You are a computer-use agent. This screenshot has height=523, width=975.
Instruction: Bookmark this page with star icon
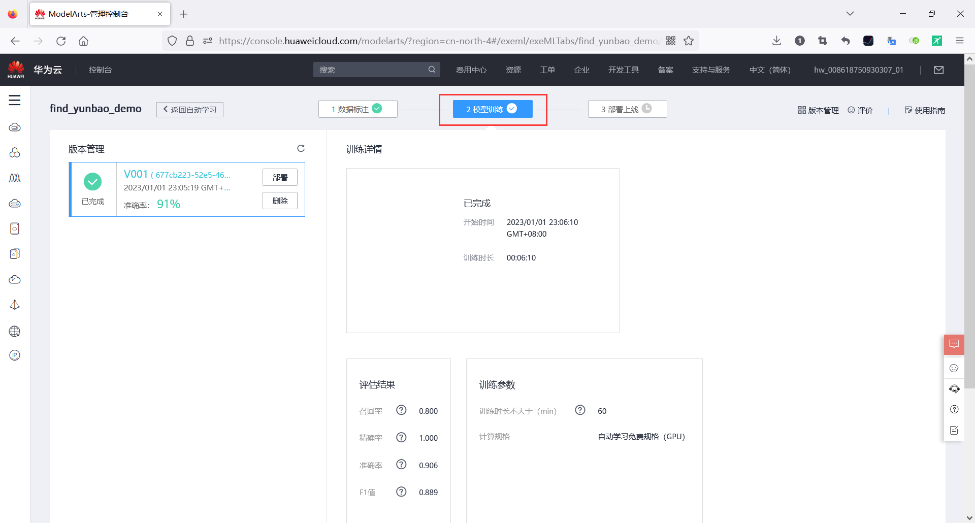coord(689,41)
